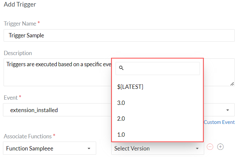Choose the ${LATEST} version option
This screenshot has width=238, height=157.
click(x=130, y=87)
